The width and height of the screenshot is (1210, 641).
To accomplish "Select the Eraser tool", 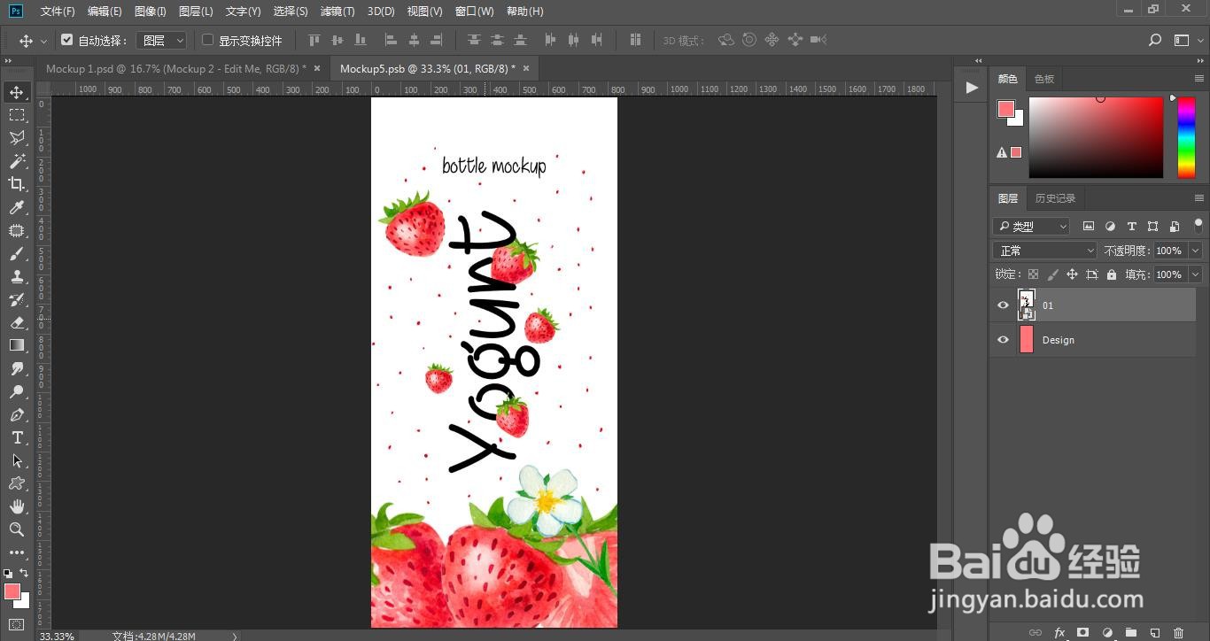I will (17, 322).
